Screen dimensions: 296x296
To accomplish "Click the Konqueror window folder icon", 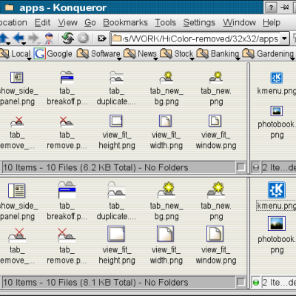I will (x=10, y=7).
